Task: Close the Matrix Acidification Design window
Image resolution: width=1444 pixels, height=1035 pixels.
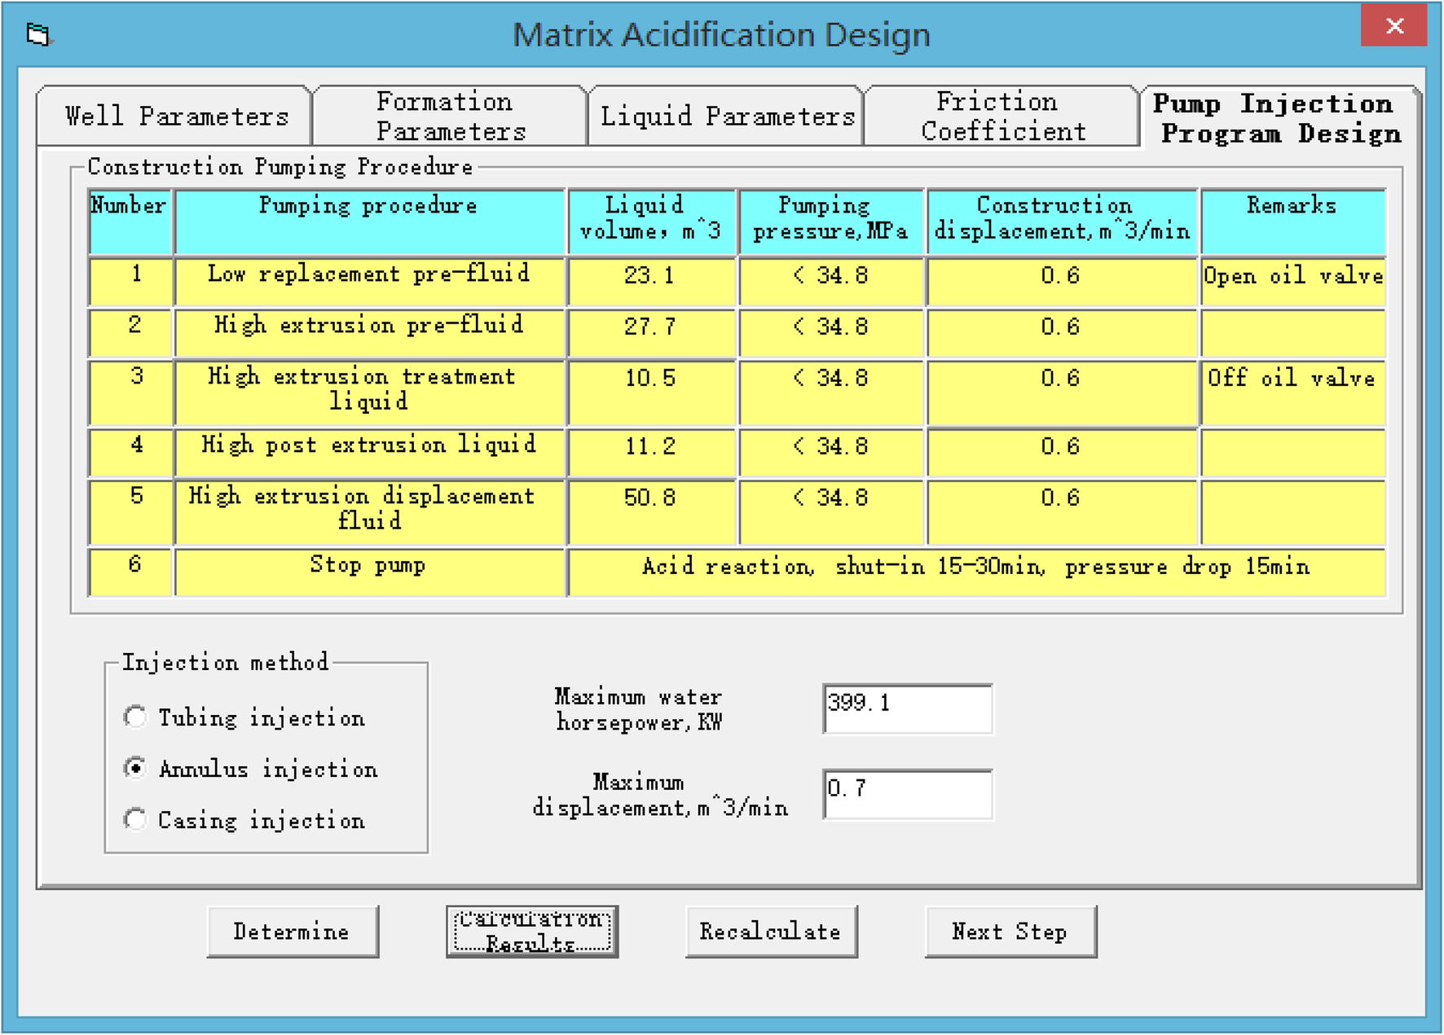Action: point(1393,26)
